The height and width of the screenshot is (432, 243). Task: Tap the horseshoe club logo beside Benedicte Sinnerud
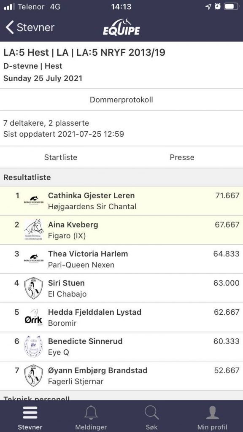(x=33, y=347)
